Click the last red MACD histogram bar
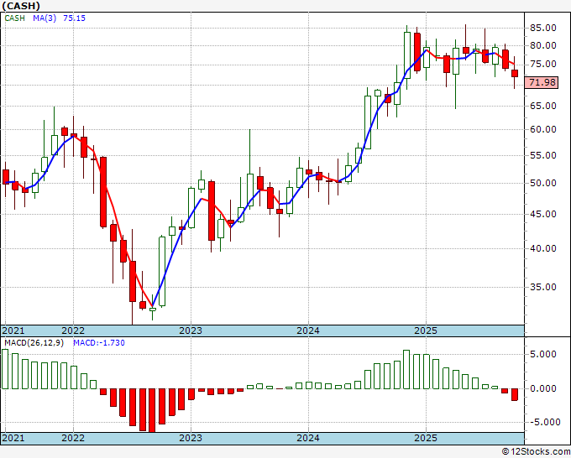Screen dimensions: 571x458 [x=515, y=395]
